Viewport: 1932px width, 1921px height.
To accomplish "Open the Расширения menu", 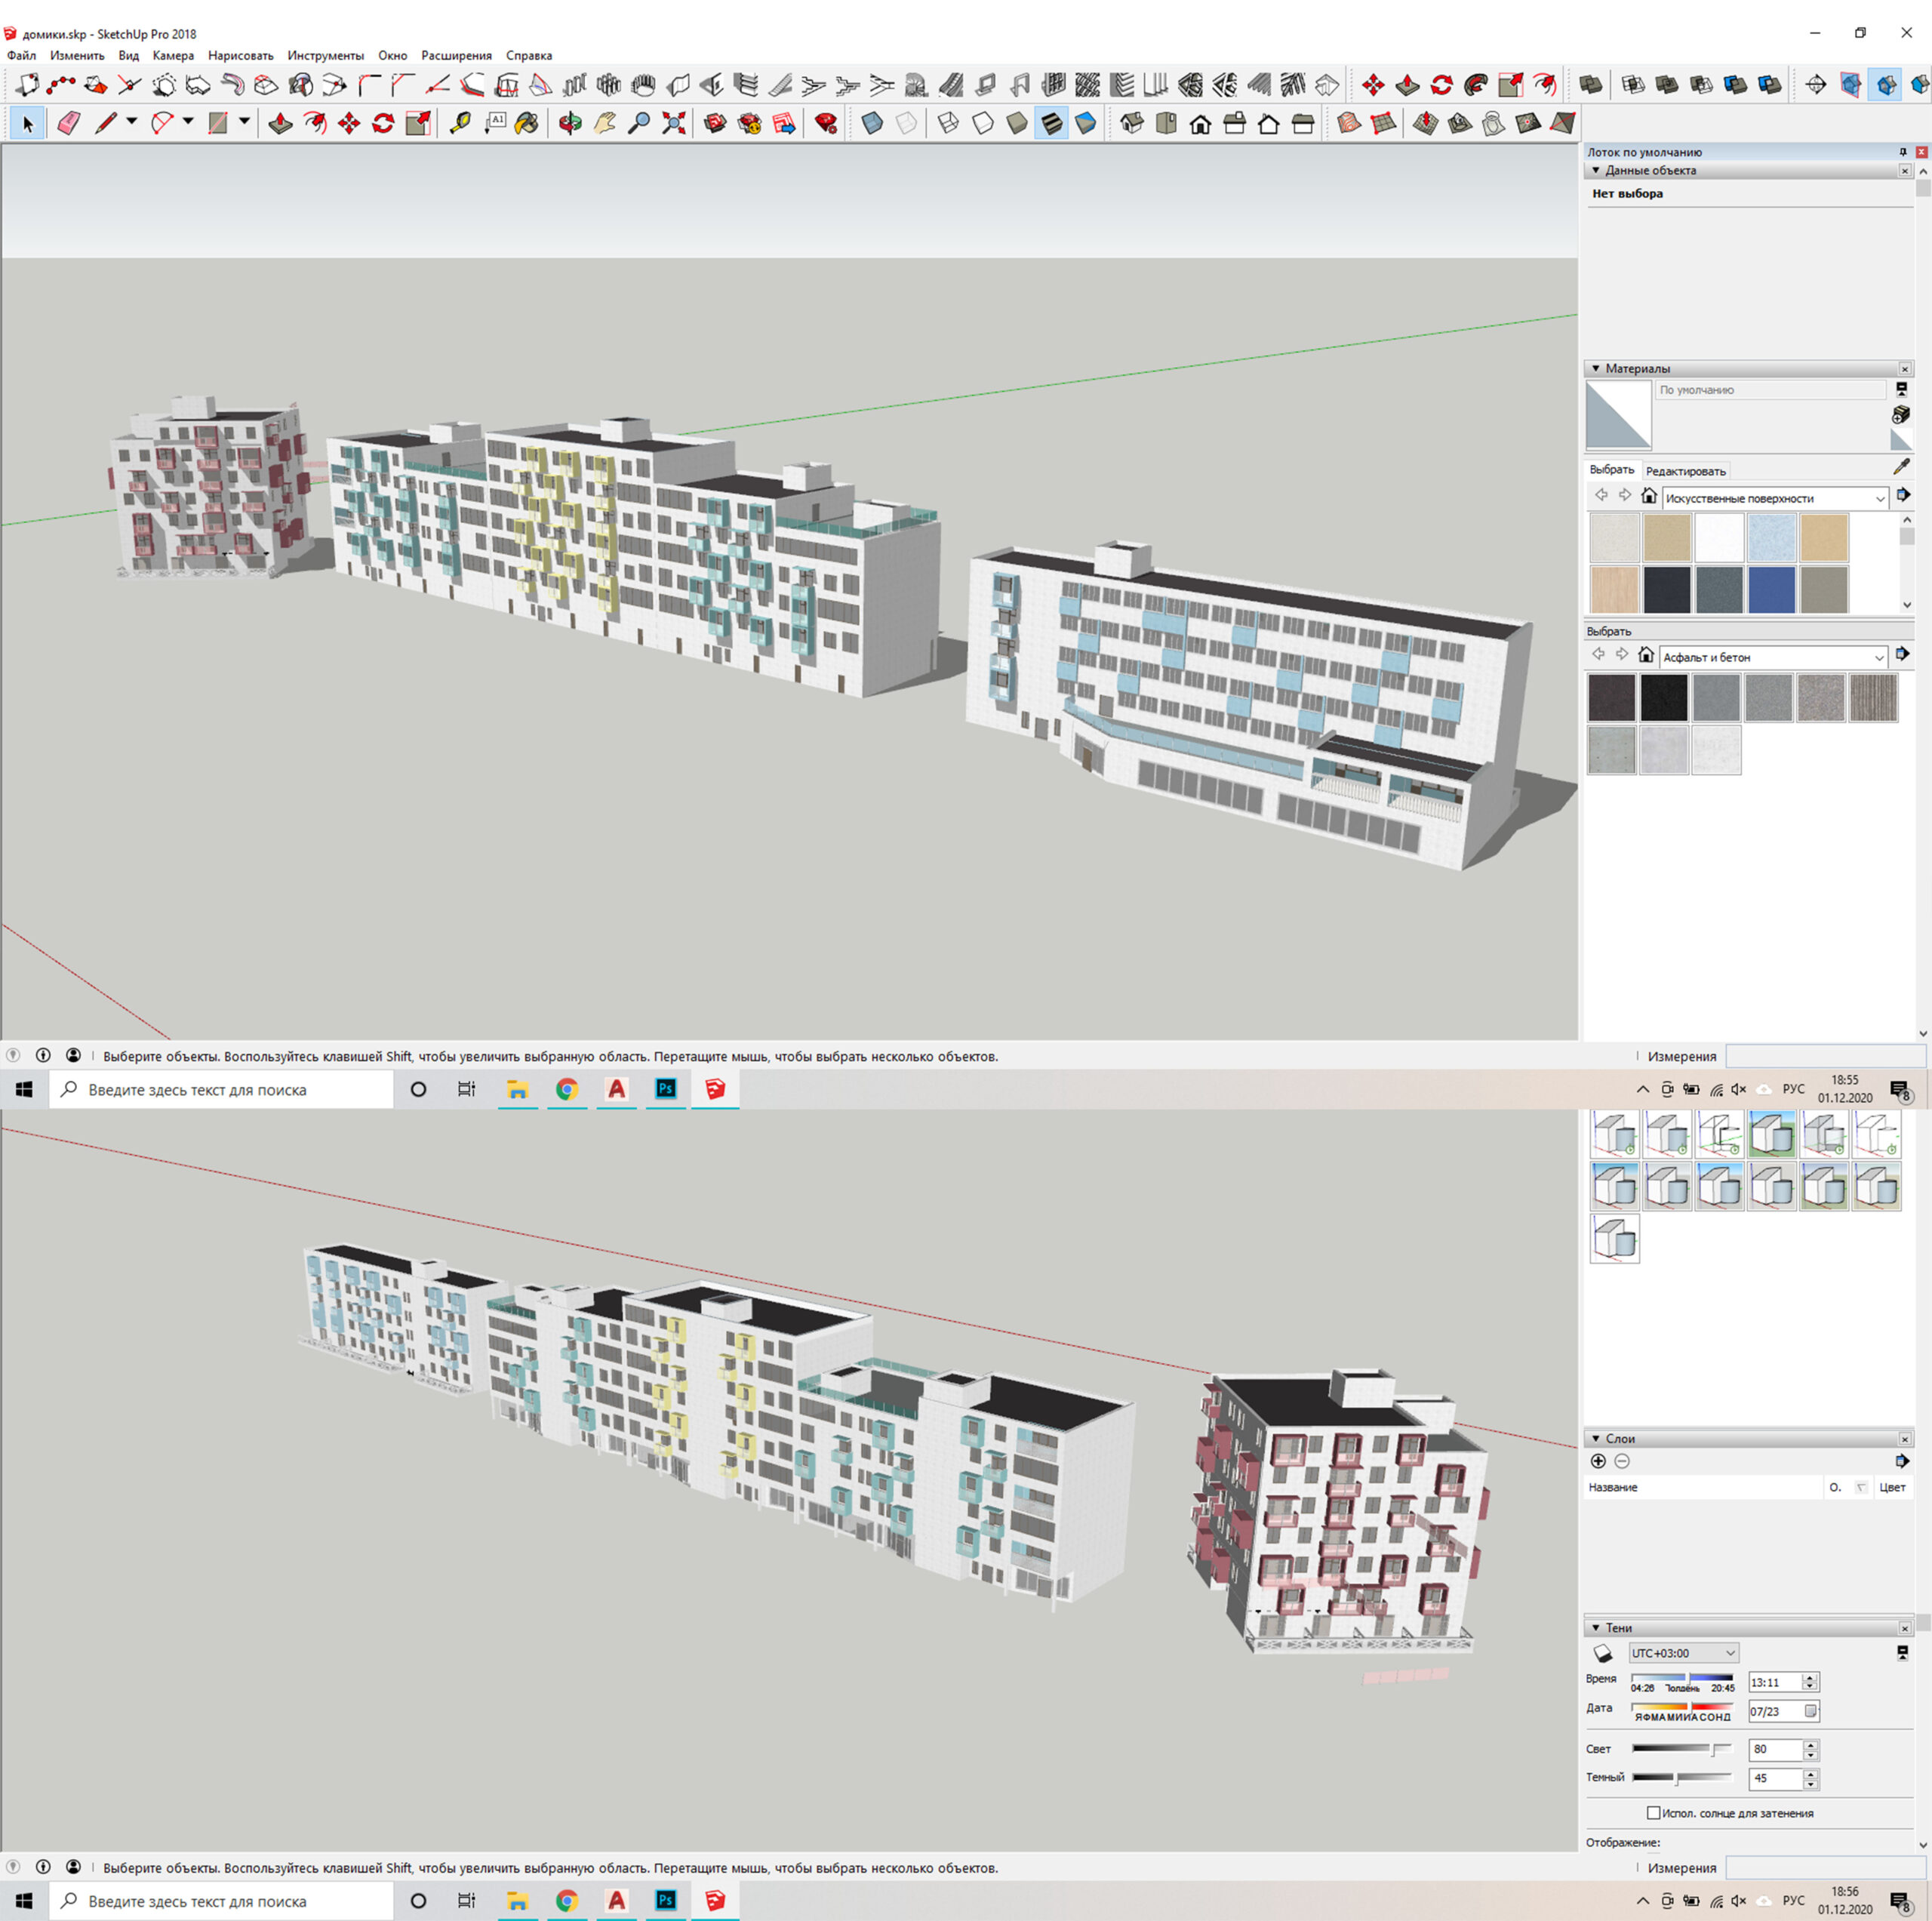I will click(x=456, y=56).
